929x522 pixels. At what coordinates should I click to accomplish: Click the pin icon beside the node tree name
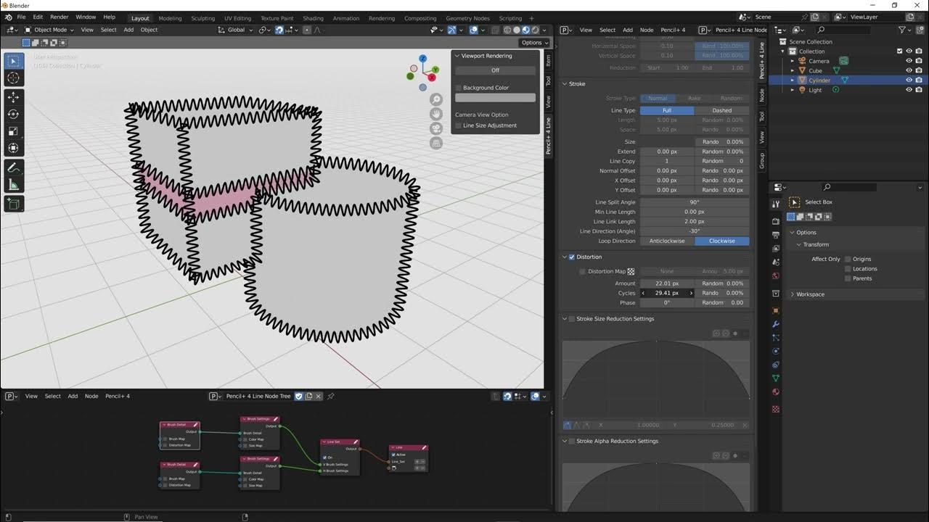tap(331, 397)
